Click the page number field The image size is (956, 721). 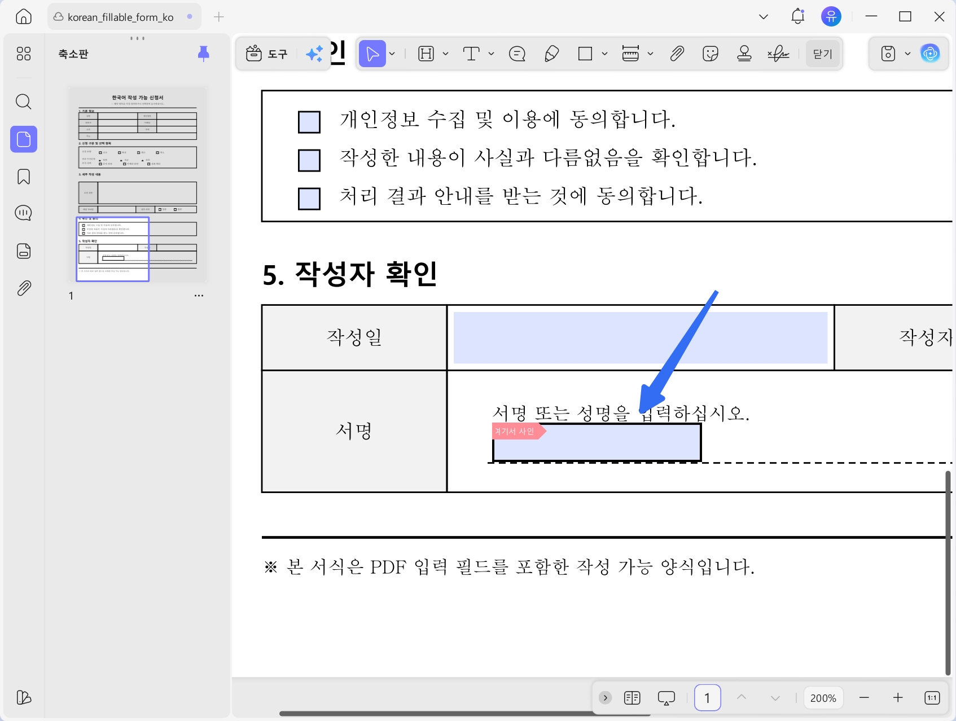coord(707,698)
